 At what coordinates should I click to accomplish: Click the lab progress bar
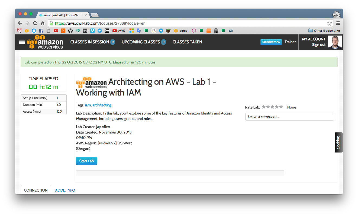pos(180,173)
